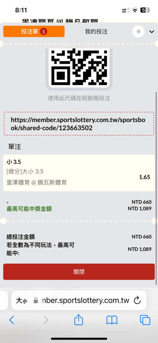Open the shared-code URL link
This screenshot has height=343, width=158.
(x=79, y=124)
